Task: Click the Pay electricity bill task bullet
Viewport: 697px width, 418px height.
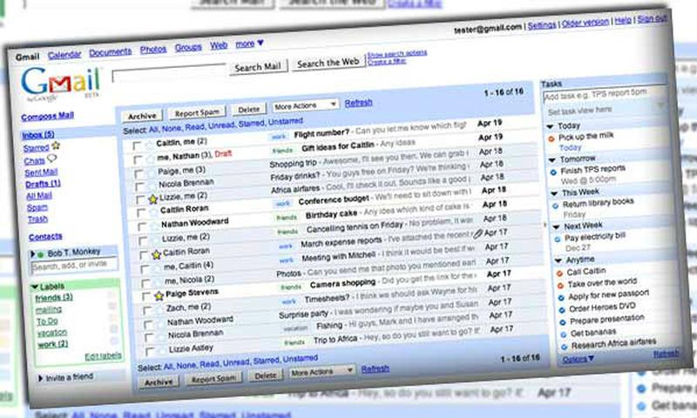Action: tap(558, 239)
